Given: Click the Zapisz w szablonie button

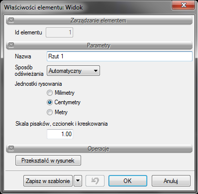Looking at the screenshot, I should (48, 181).
